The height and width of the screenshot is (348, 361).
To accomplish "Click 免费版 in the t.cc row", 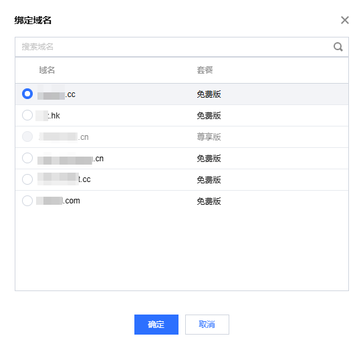I will tap(209, 180).
